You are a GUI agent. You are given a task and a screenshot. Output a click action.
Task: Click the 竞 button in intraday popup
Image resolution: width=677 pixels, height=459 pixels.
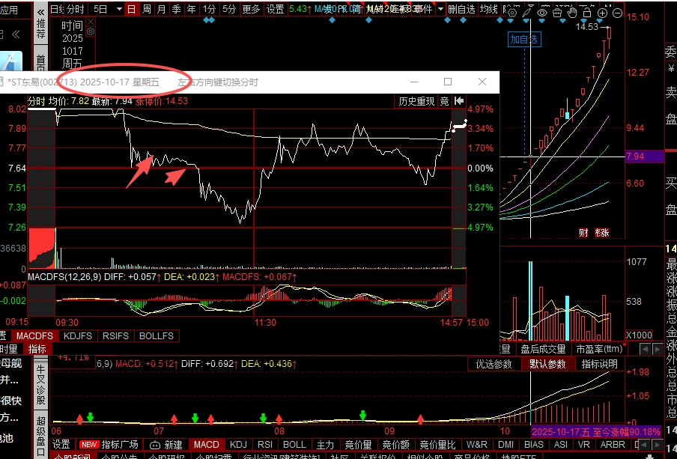tap(445, 101)
